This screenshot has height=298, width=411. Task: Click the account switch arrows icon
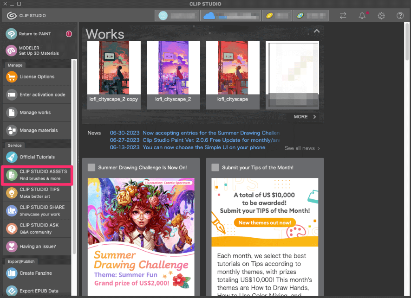pyautogui.click(x=343, y=15)
